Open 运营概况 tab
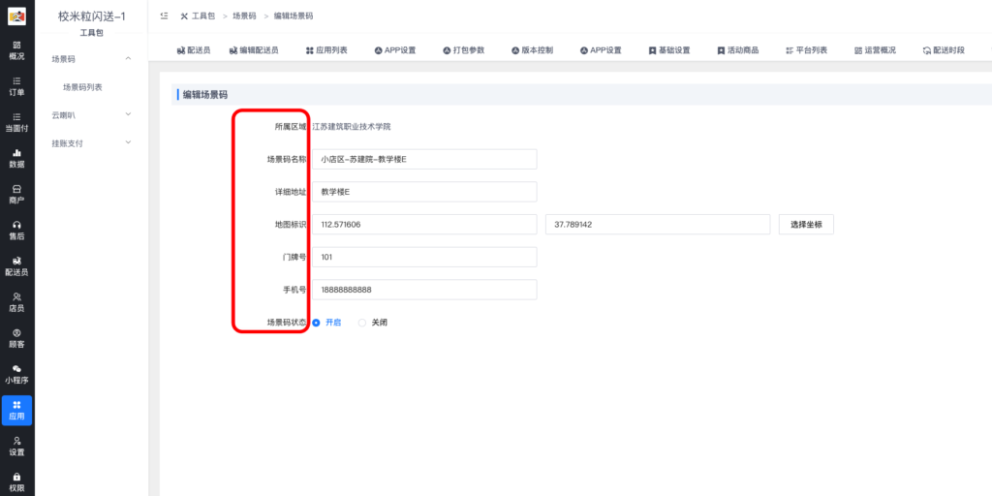The image size is (992, 496). pos(875,50)
